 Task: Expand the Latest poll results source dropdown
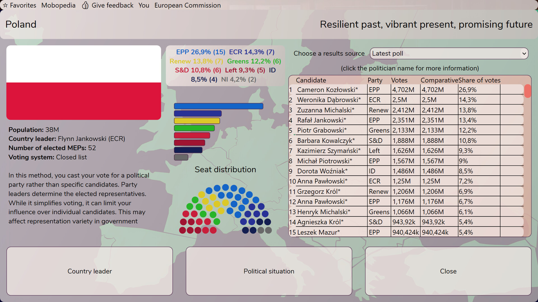(449, 53)
